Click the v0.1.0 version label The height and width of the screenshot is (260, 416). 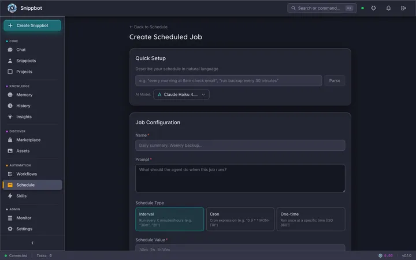tap(406, 255)
